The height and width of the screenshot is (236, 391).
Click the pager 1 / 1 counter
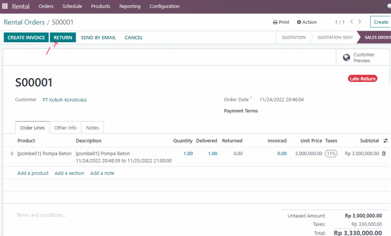(x=340, y=22)
